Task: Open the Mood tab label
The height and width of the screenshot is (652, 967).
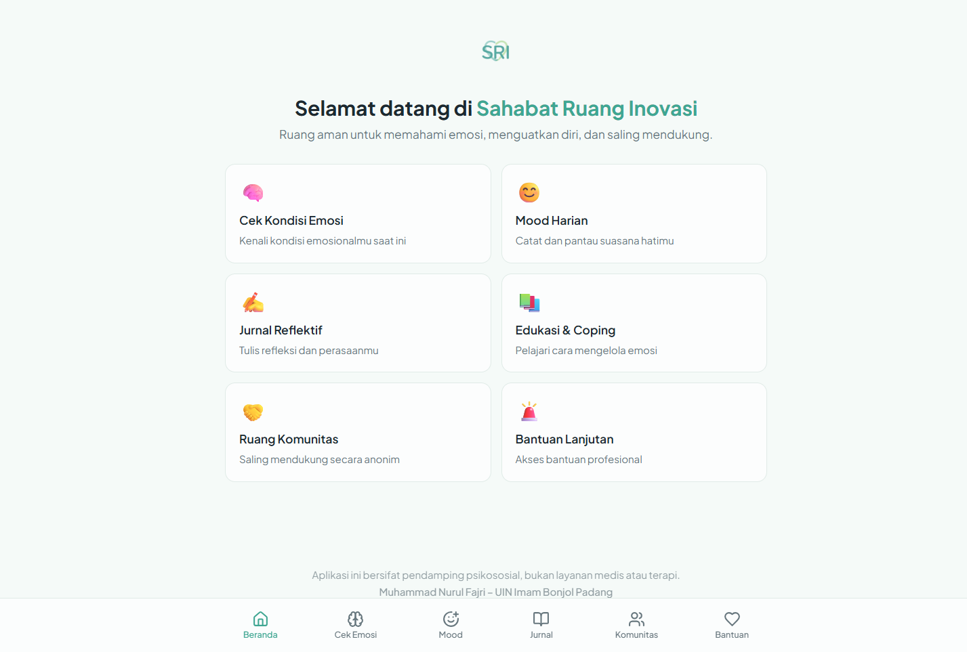Action: click(451, 635)
